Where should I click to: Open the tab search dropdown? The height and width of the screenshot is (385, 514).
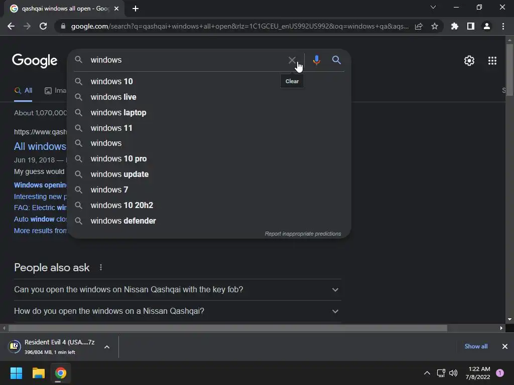pos(433,7)
